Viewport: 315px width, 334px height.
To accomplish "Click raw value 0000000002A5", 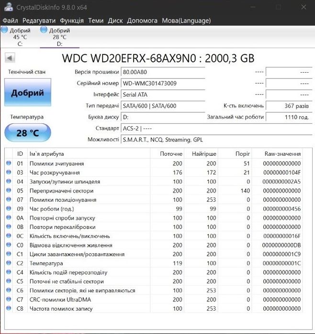I will click(281, 182).
